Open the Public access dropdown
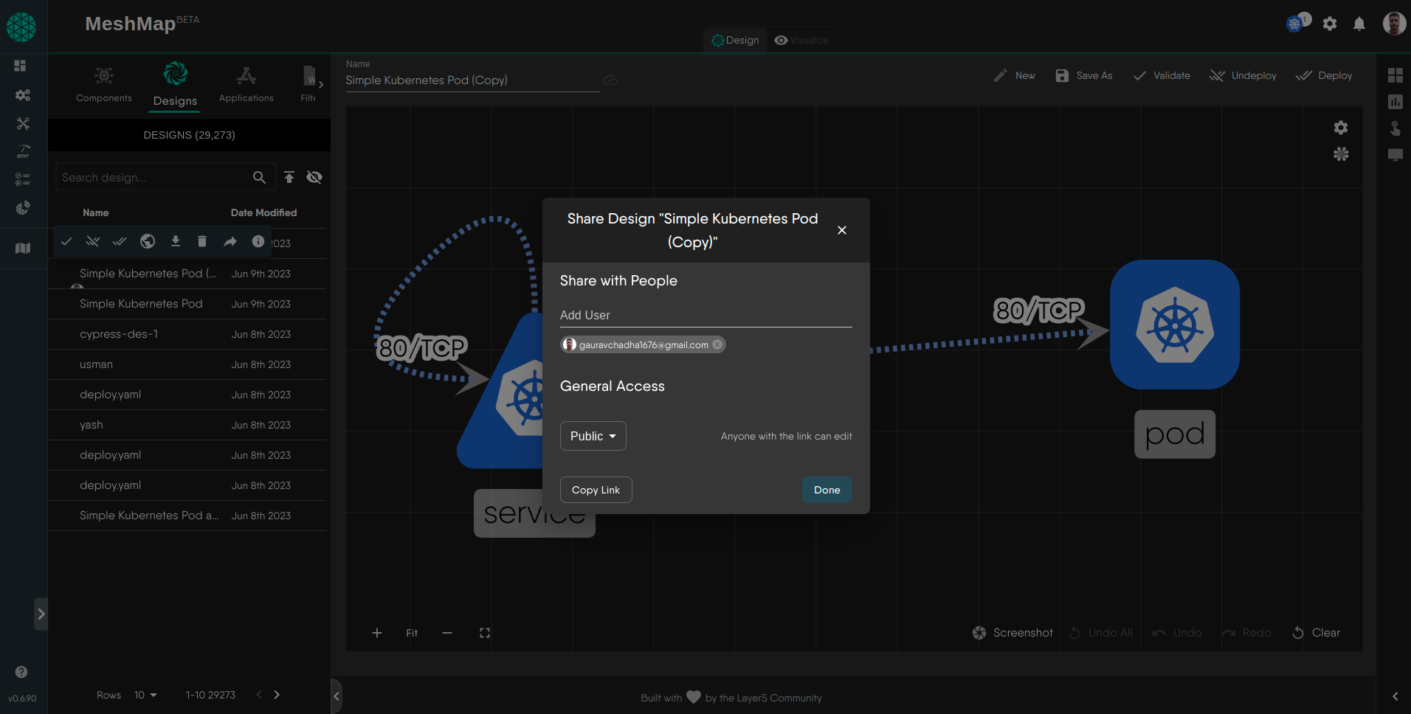 point(593,436)
